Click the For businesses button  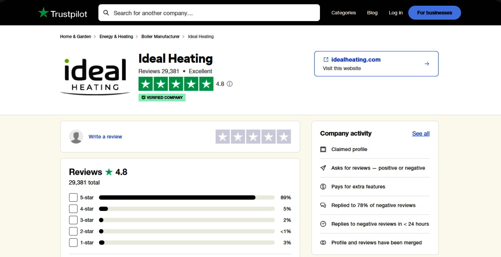[434, 13]
